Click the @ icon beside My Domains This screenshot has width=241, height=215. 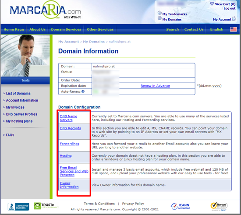159,18
